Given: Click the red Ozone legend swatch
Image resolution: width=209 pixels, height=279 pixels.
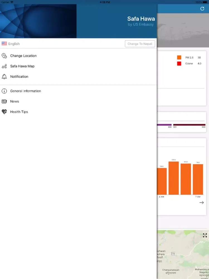Looking at the screenshot, I should 179,64.
